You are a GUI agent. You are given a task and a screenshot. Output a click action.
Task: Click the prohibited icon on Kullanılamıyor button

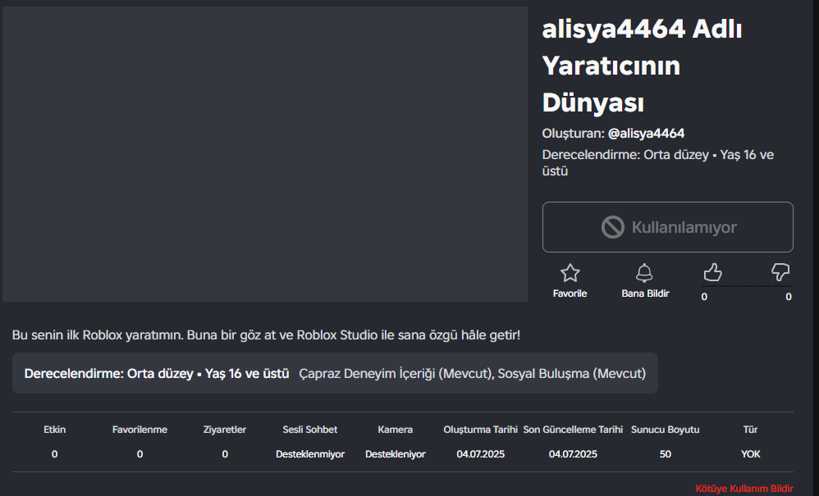613,227
